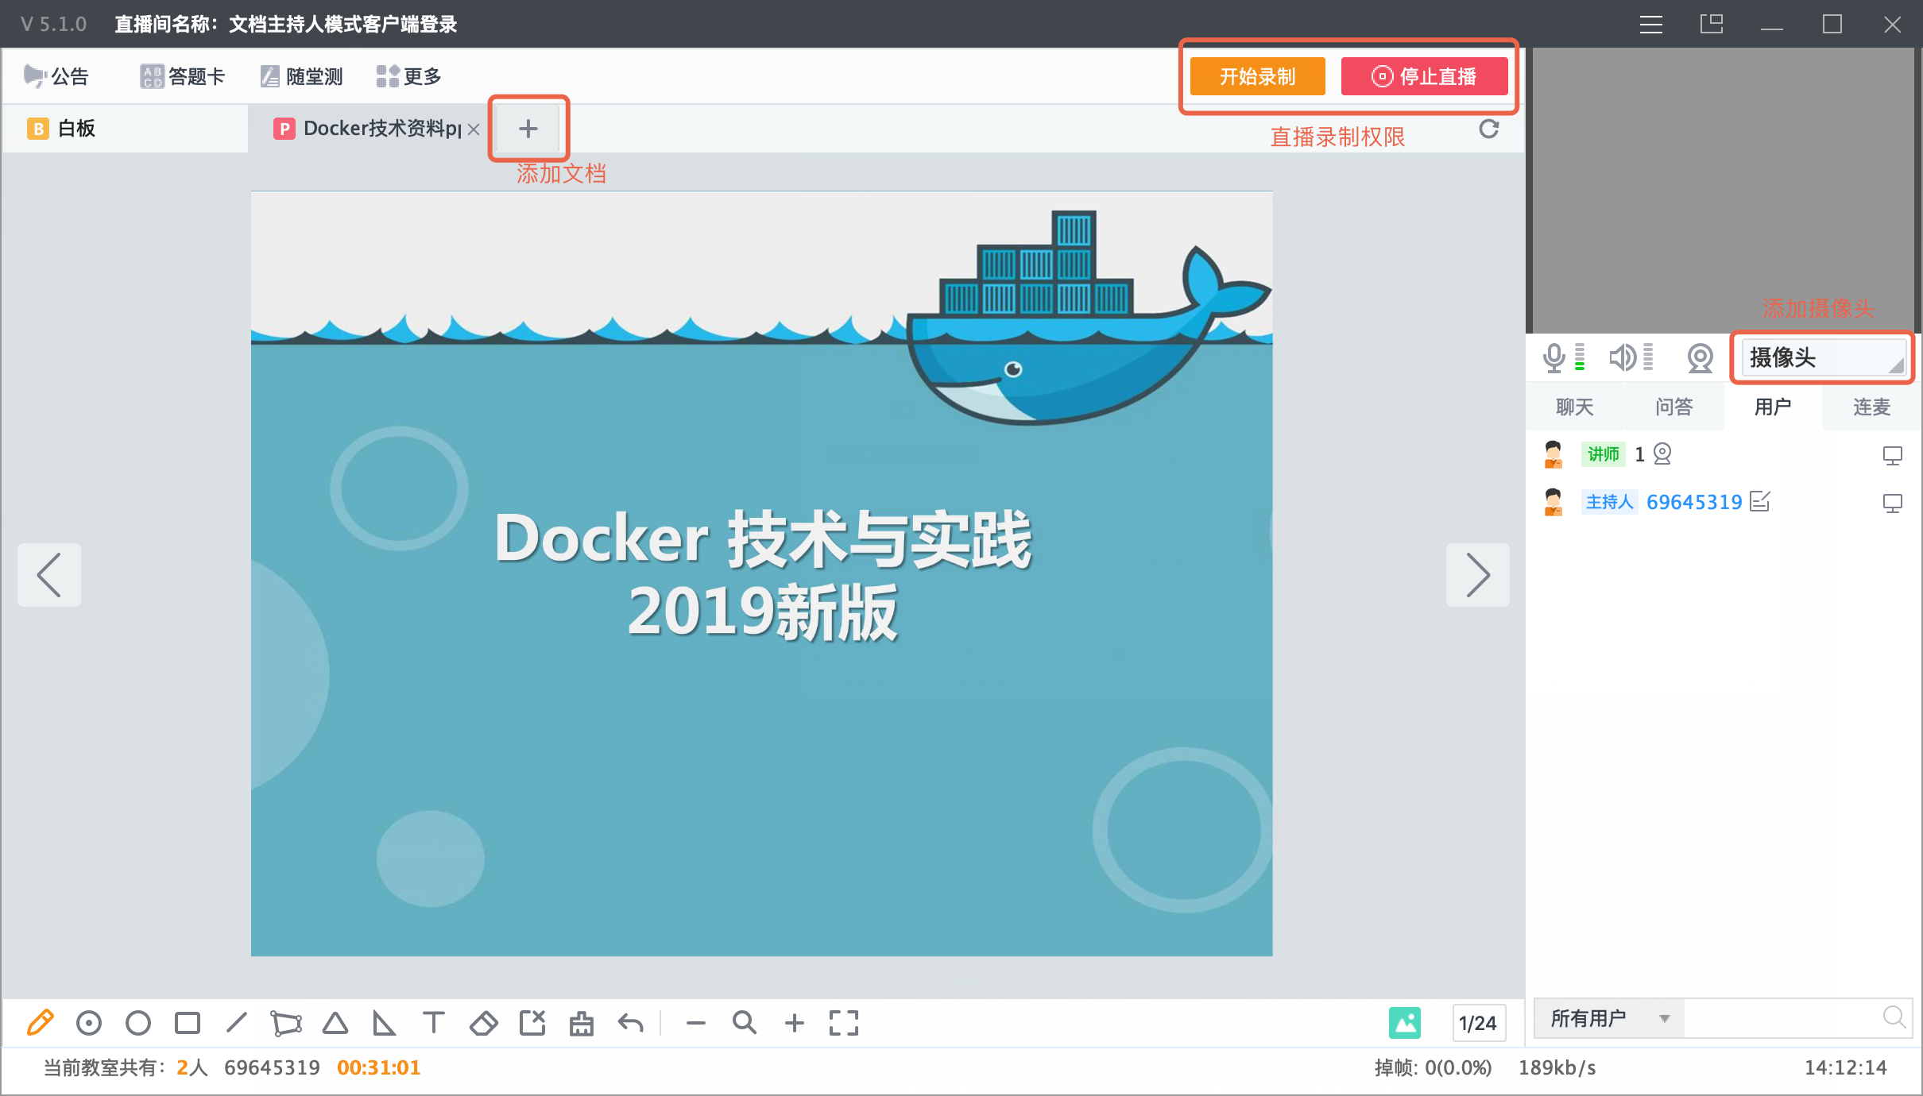Click the user search magnifier icon

pyautogui.click(x=1894, y=1017)
